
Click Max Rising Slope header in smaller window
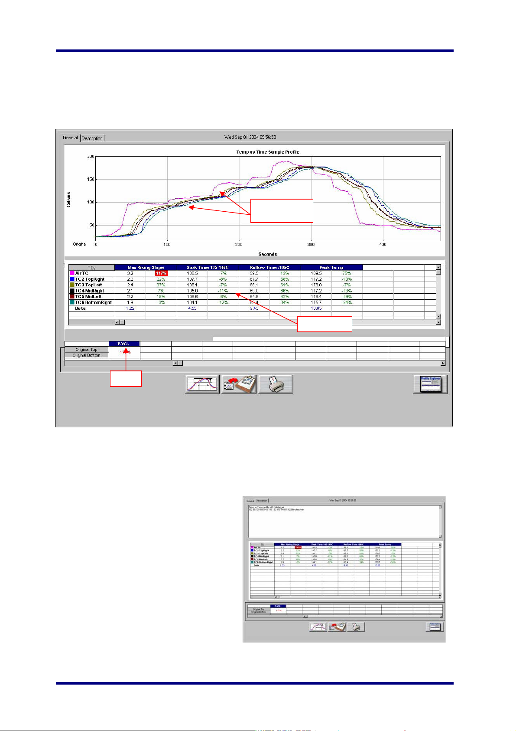pos(290,544)
